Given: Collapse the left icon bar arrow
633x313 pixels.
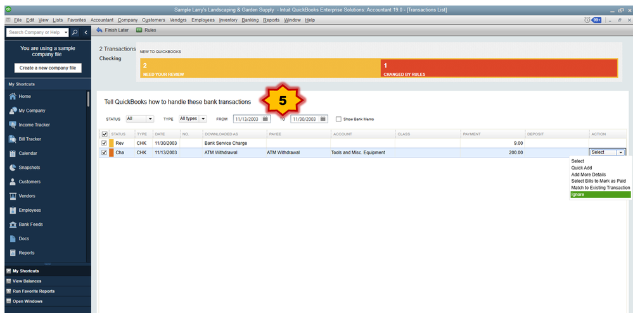Looking at the screenshot, I should click(x=86, y=32).
